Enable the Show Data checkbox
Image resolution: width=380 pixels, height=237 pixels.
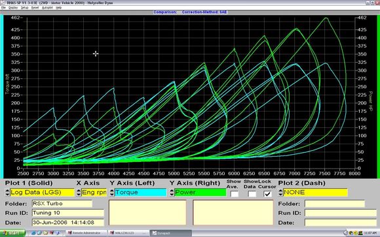[252, 194]
